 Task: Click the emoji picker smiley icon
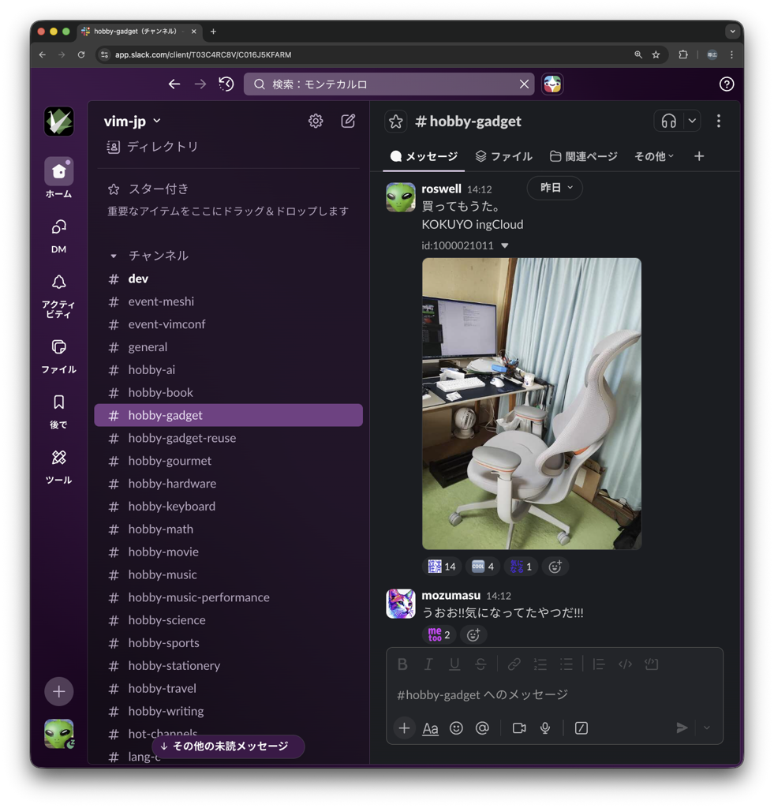[x=456, y=728]
